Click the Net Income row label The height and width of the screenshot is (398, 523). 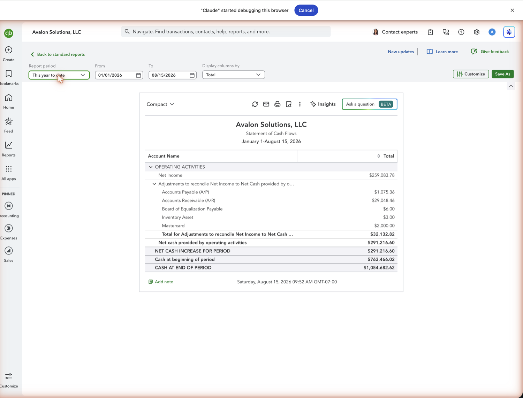tap(170, 175)
